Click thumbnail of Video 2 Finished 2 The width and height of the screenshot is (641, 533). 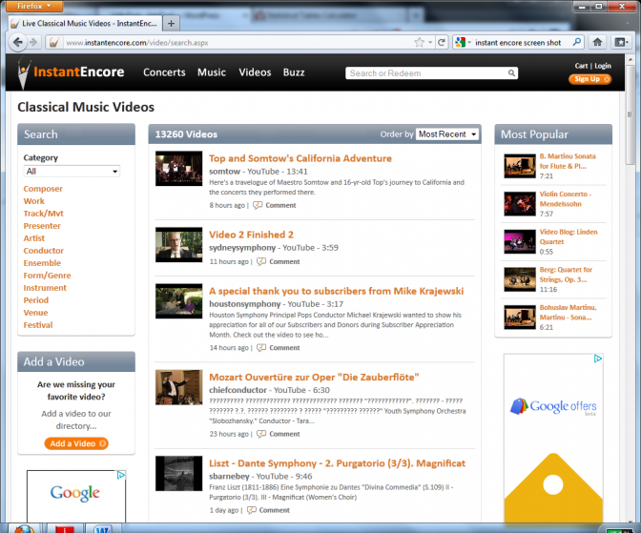[x=178, y=244]
